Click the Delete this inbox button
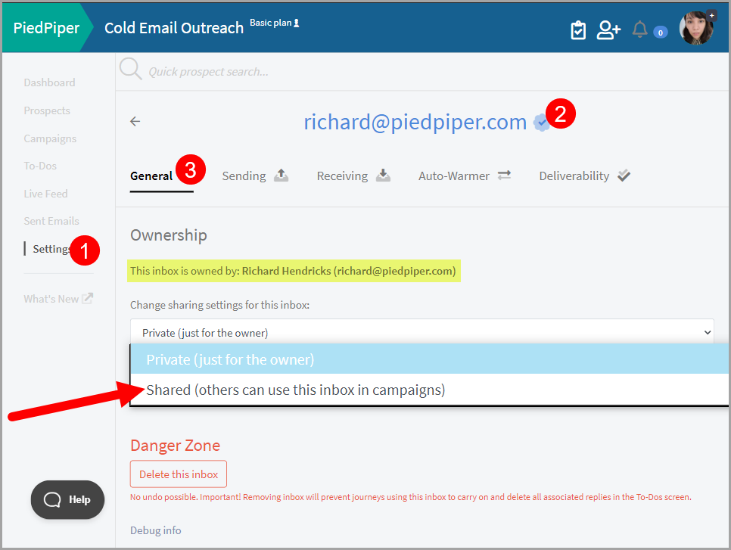Viewport: 731px width, 550px height. tap(179, 474)
